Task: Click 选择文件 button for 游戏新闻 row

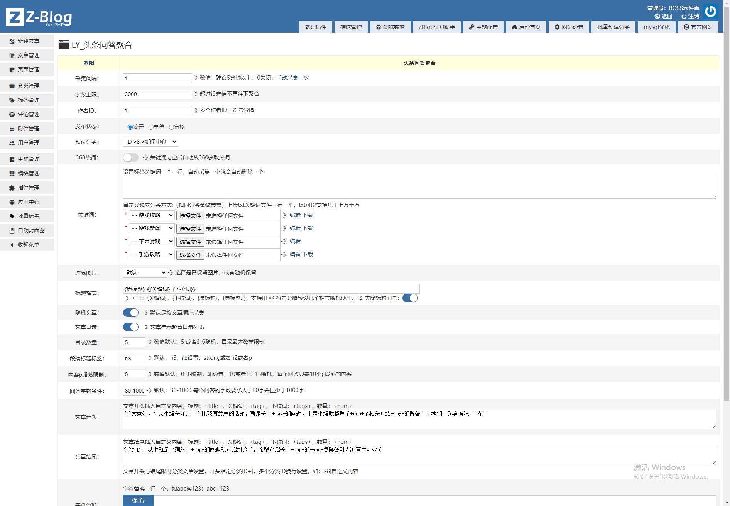Action: (x=190, y=229)
